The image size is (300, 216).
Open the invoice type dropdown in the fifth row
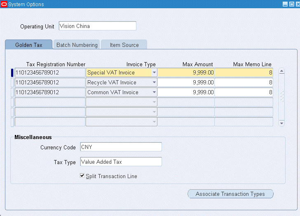coord(154,112)
